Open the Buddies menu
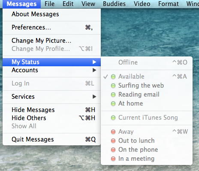This screenshot has height=171, width=199. pos(114,4)
